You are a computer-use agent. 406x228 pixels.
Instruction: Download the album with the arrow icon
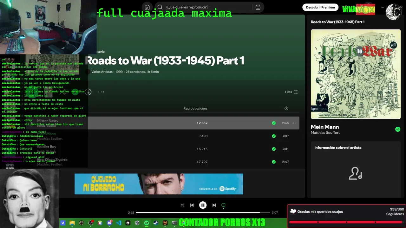[x=88, y=92]
